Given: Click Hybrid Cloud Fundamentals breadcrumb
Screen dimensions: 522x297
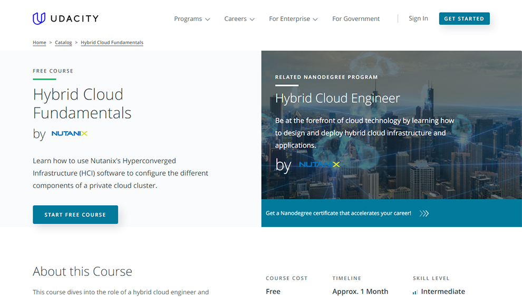Looking at the screenshot, I should pyautogui.click(x=112, y=43).
